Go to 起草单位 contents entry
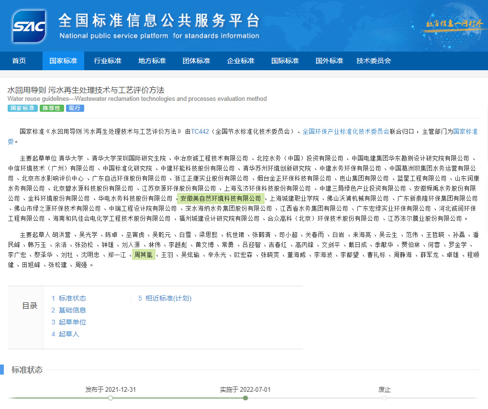This screenshot has width=488, height=409. [x=69, y=322]
